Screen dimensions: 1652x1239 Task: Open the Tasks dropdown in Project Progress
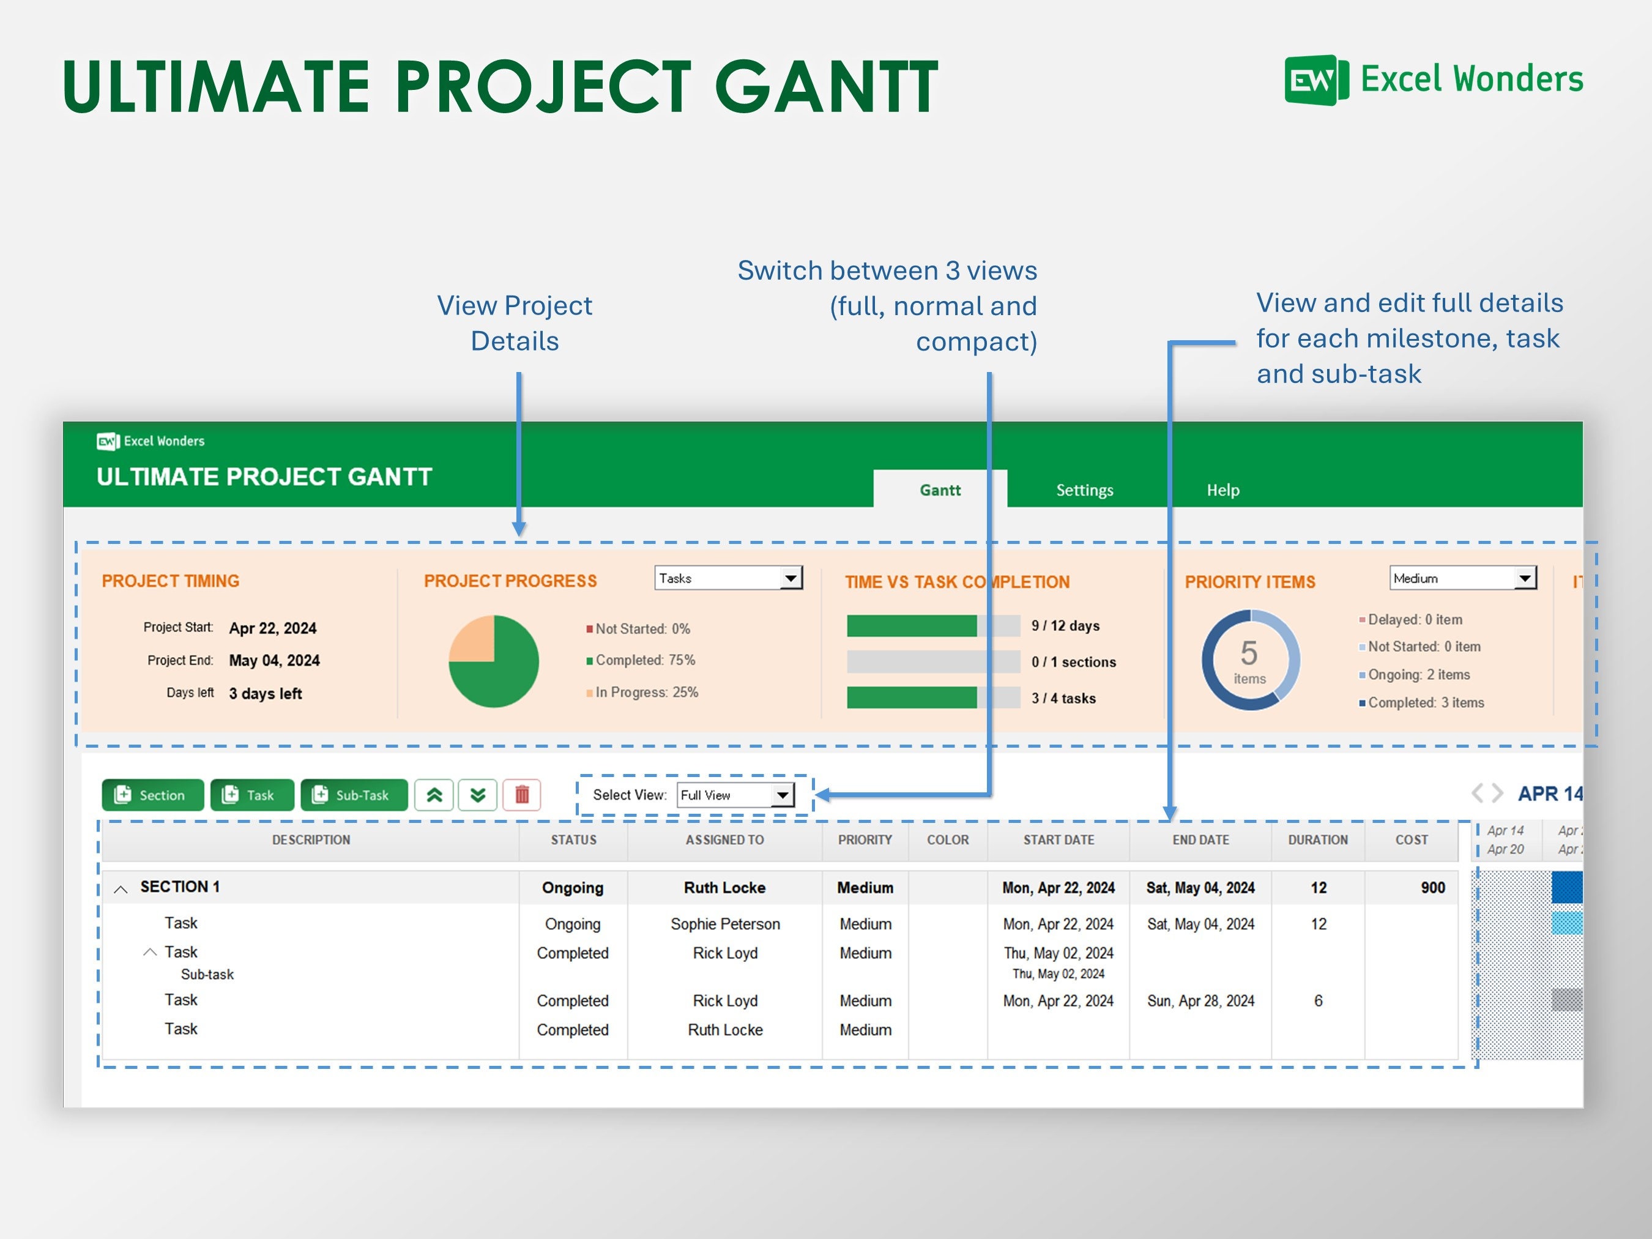[x=792, y=578]
